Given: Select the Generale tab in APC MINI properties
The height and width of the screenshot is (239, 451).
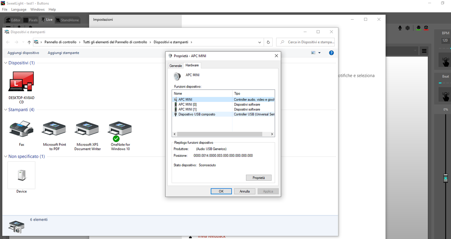Looking at the screenshot, I should click(175, 66).
